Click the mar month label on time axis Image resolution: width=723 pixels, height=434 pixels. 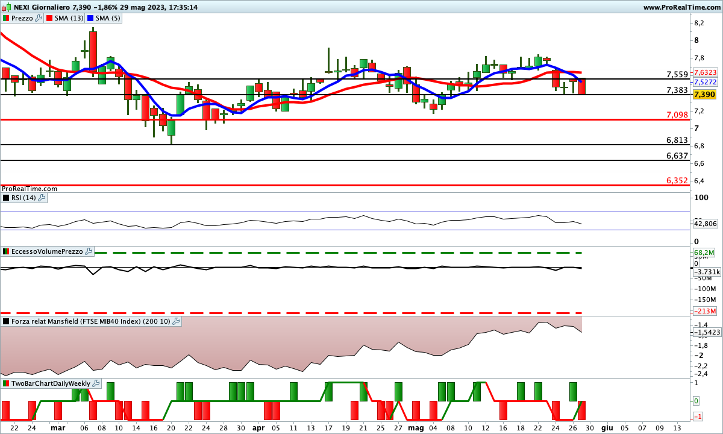point(58,427)
